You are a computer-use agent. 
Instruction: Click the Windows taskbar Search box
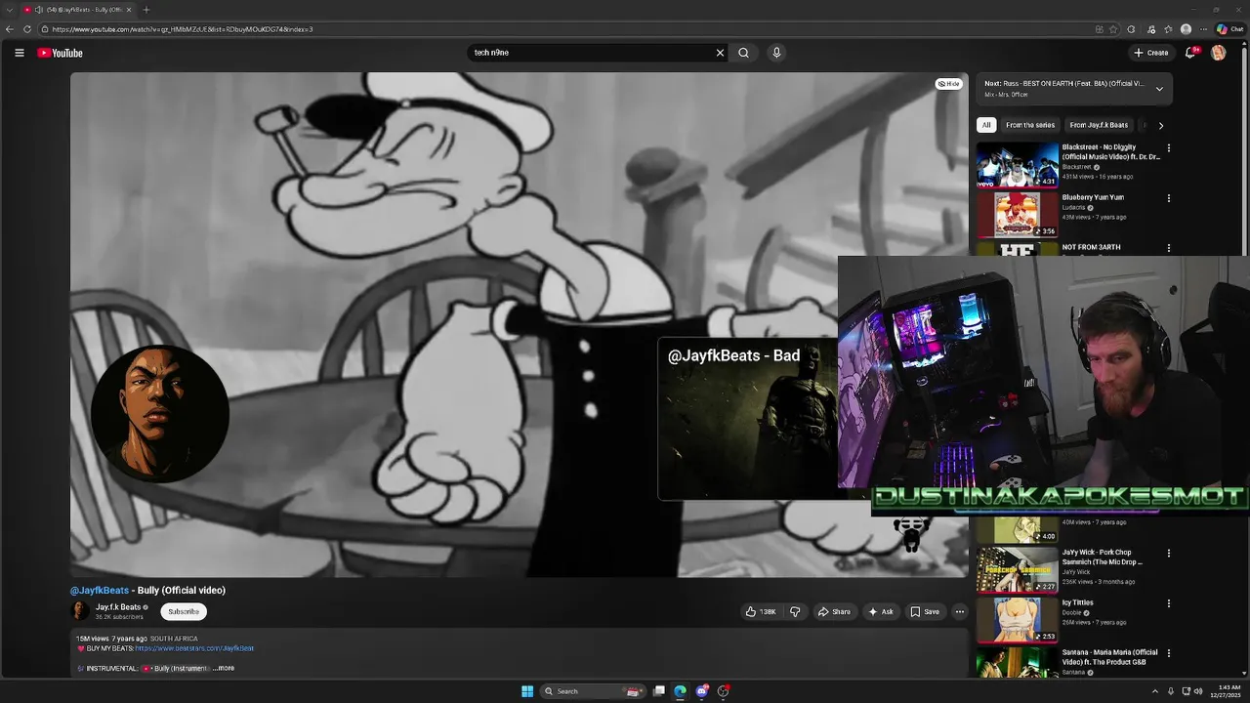click(x=592, y=691)
